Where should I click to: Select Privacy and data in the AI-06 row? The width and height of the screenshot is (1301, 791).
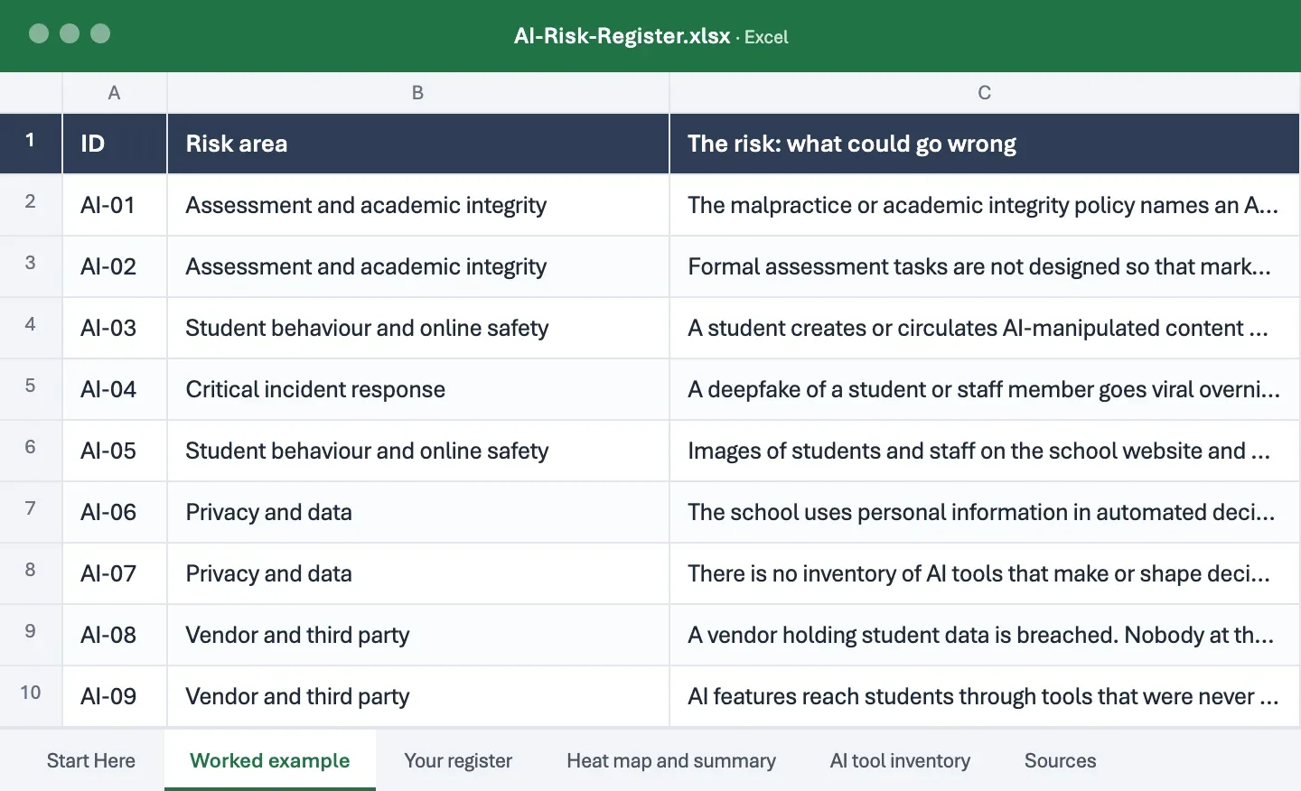[418, 512]
